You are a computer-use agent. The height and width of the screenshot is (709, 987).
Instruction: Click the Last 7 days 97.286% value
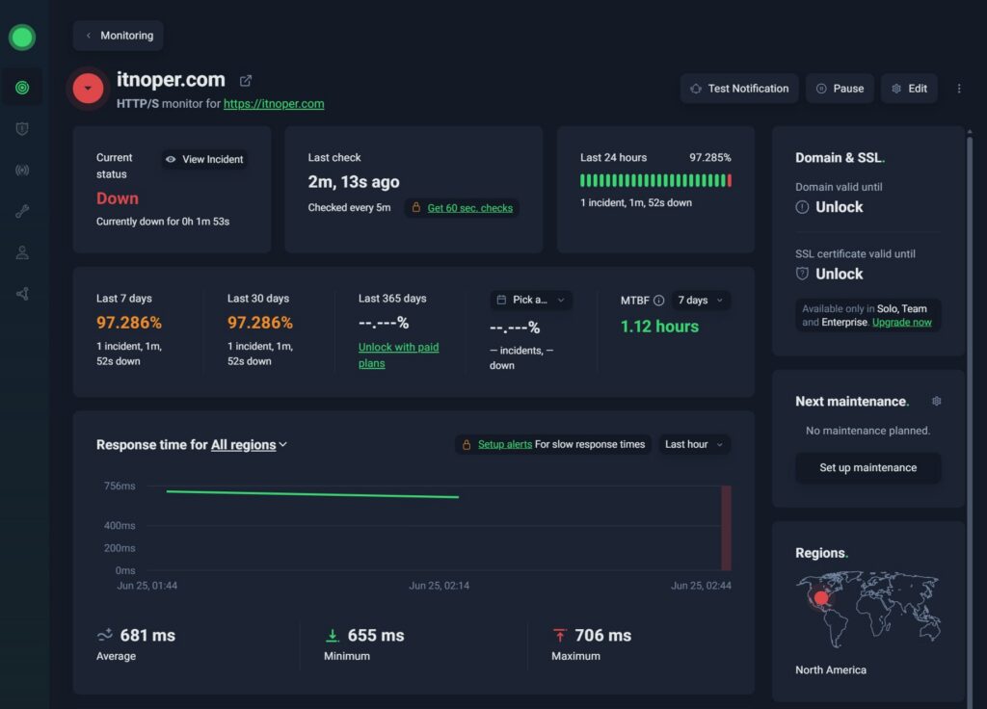(x=129, y=323)
